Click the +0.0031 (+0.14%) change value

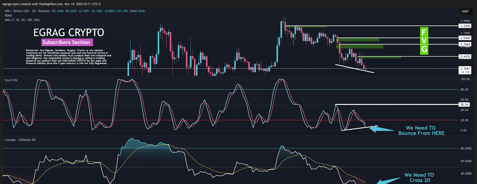(x=116, y=11)
